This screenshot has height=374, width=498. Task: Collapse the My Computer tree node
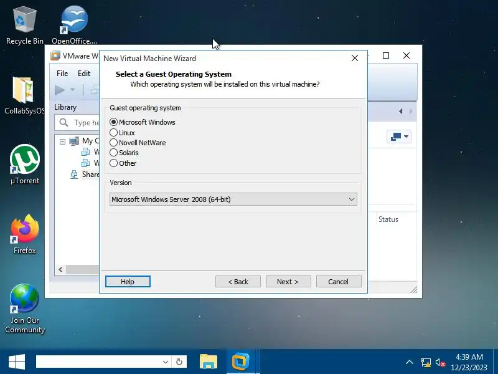pos(63,142)
